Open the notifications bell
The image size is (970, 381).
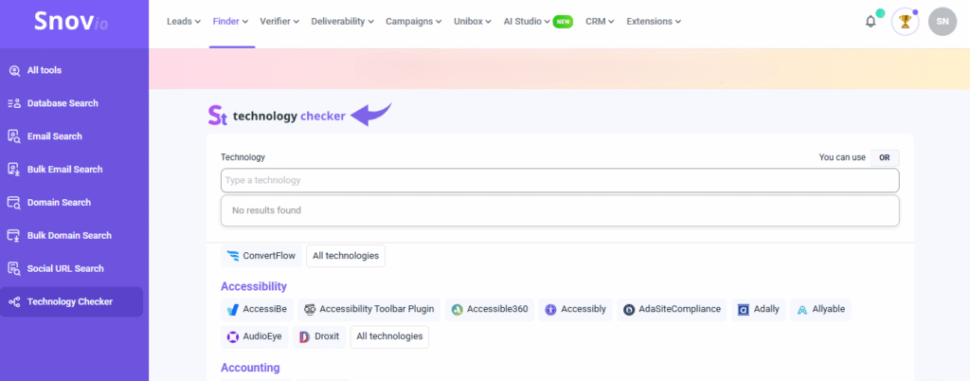pyautogui.click(x=871, y=22)
